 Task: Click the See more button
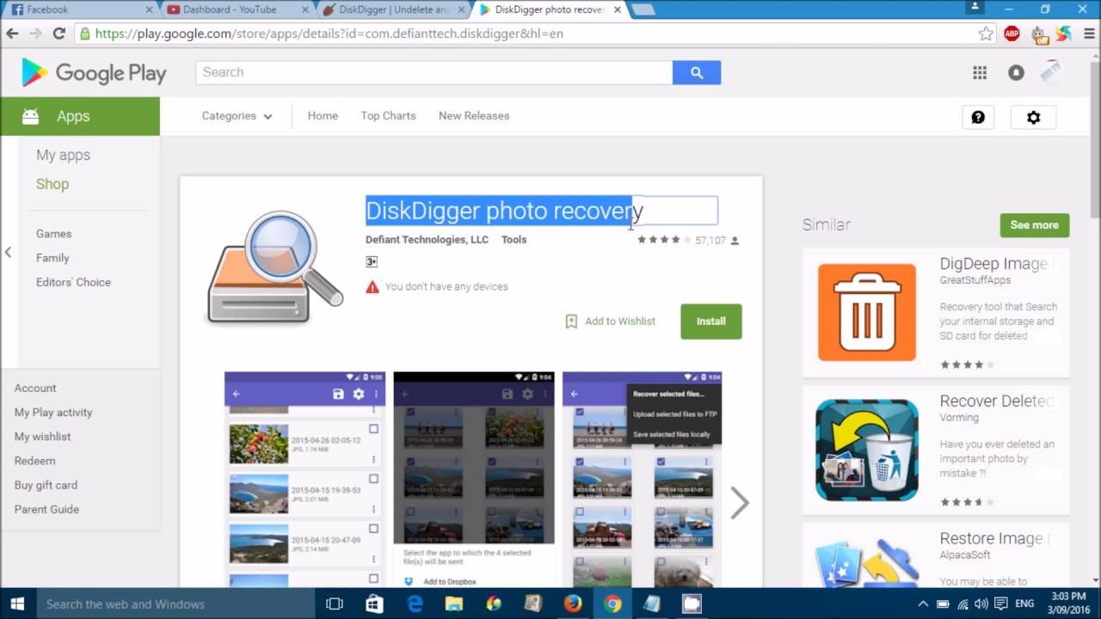(1035, 225)
